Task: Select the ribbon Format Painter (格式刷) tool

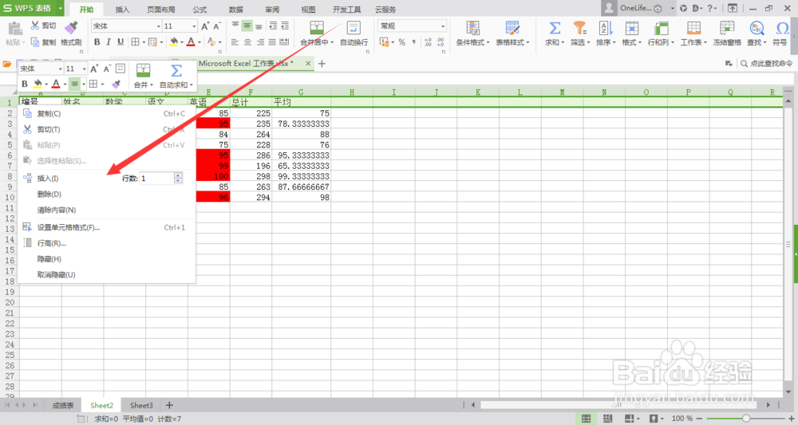Action: pyautogui.click(x=71, y=33)
